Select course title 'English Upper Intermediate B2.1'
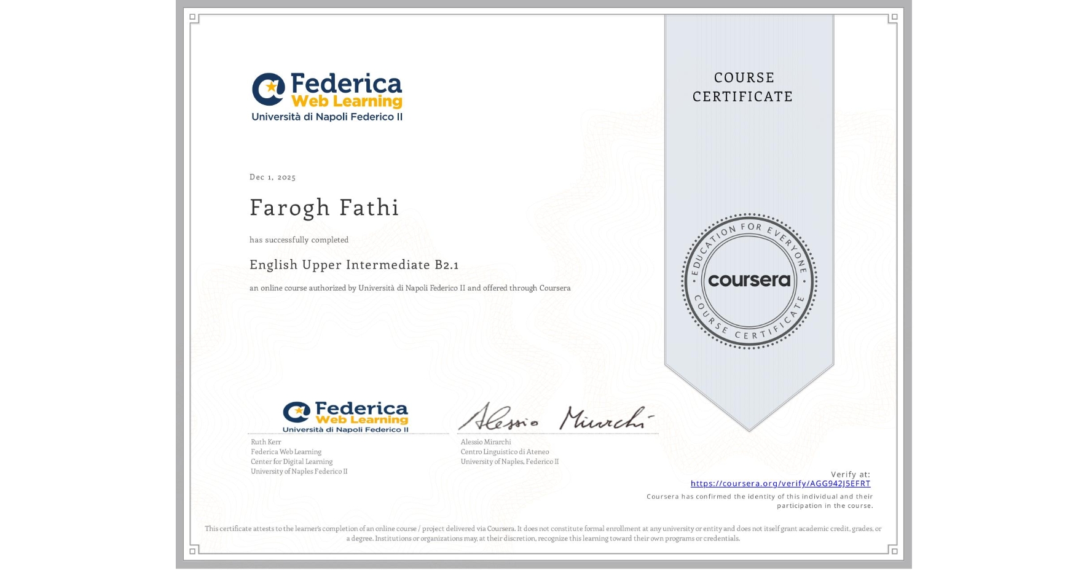Image resolution: width=1089 pixels, height=570 pixels. click(354, 265)
